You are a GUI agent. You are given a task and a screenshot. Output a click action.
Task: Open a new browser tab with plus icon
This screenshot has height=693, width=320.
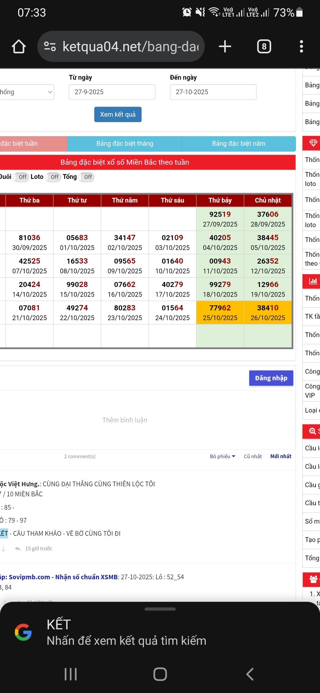click(225, 46)
